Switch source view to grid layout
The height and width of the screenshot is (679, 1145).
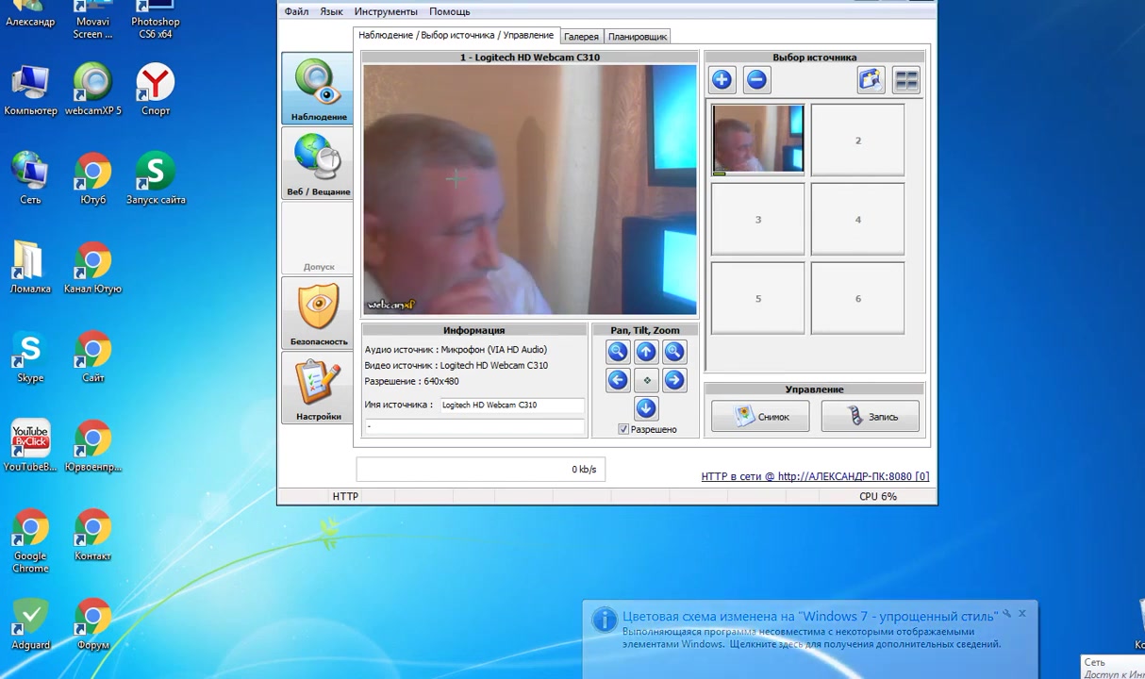pos(906,80)
